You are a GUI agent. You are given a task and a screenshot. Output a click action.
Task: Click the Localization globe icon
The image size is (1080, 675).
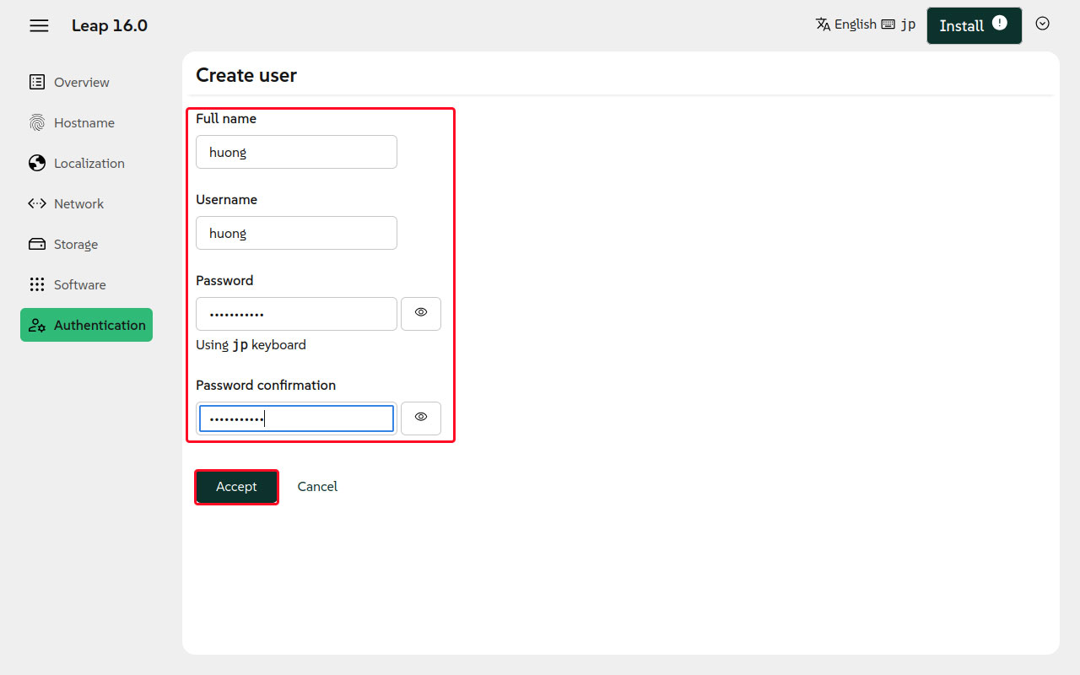click(37, 163)
